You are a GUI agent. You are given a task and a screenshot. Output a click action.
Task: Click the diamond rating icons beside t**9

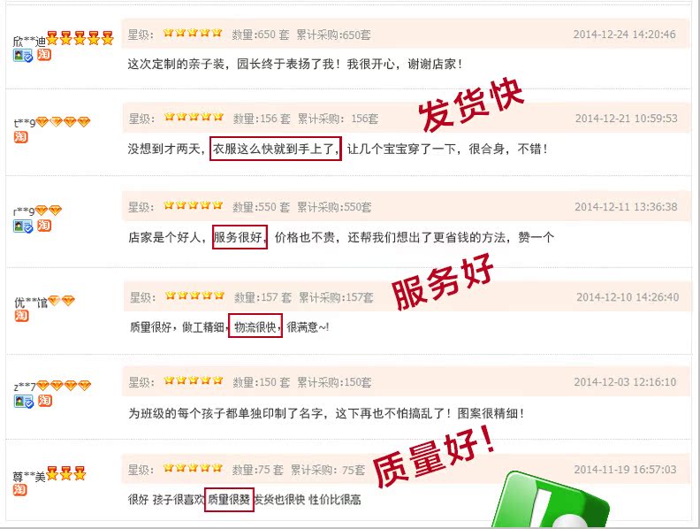click(x=63, y=121)
